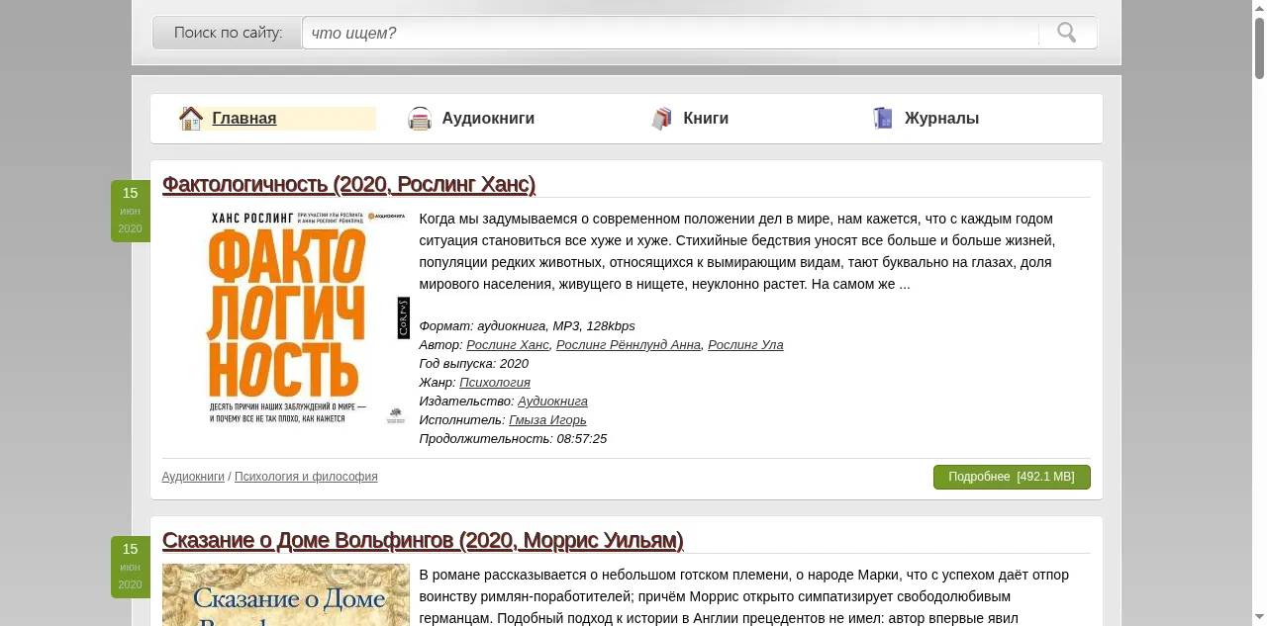Viewport: 1267px width, 626px height.
Task: Click the Фактологичность book cover image
Action: [286, 318]
